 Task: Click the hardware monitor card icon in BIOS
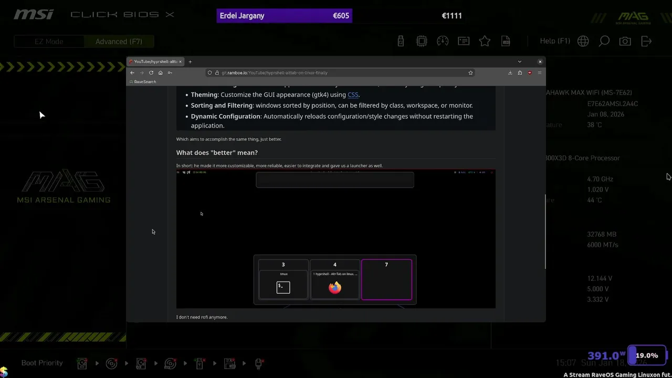pyautogui.click(x=464, y=41)
